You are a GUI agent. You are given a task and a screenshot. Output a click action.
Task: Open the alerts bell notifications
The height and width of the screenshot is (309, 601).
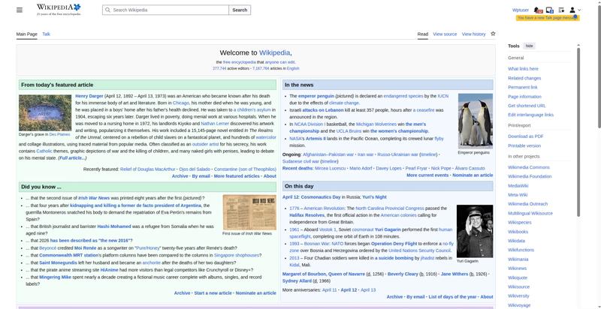pyautogui.click(x=538, y=10)
